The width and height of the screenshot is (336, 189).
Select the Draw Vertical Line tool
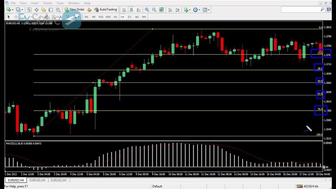[x=25, y=17]
